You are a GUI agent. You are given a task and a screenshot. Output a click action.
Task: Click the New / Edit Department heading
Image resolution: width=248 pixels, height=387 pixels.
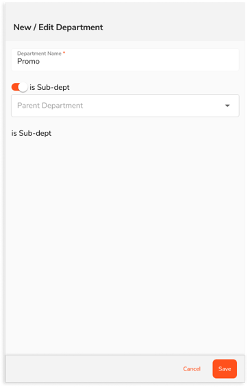click(58, 27)
